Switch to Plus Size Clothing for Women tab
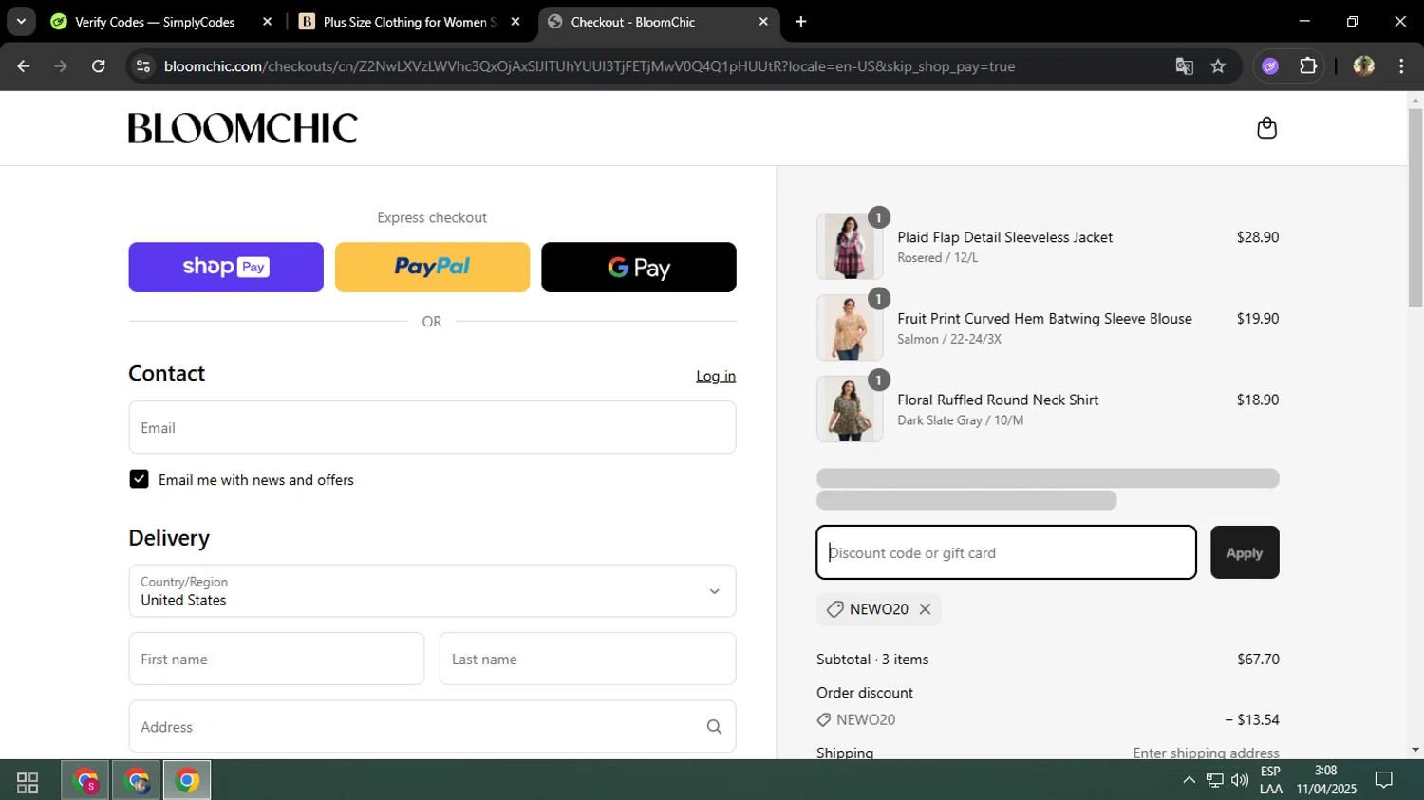This screenshot has width=1424, height=800. point(409,22)
